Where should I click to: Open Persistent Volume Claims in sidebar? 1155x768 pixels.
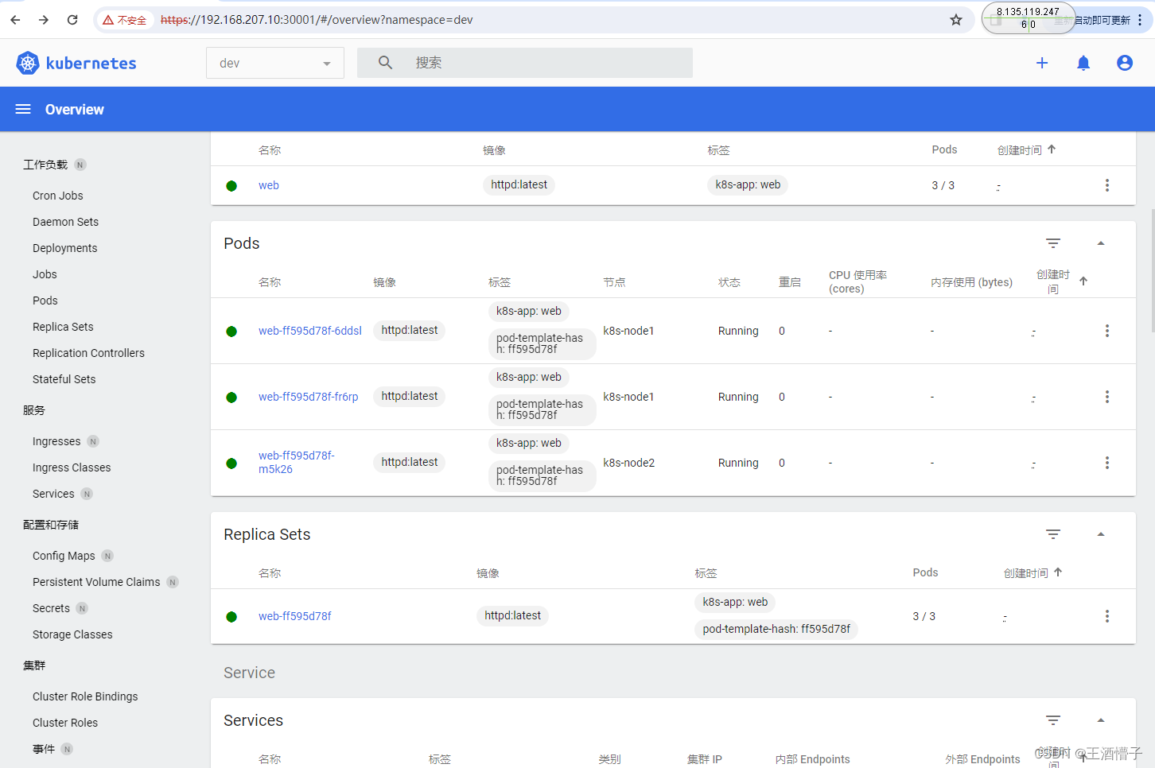tap(96, 582)
